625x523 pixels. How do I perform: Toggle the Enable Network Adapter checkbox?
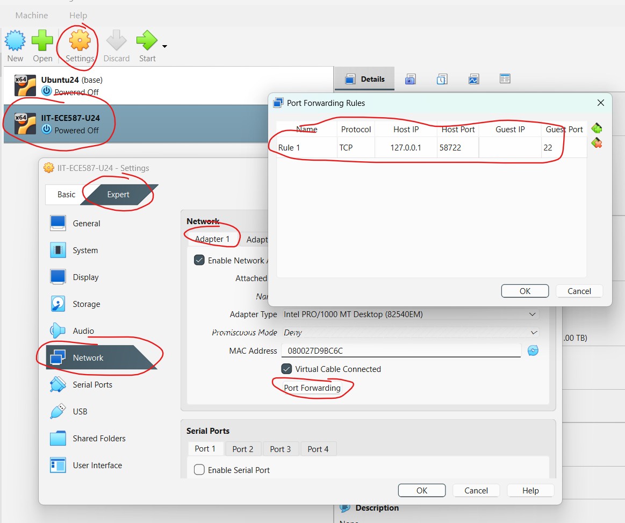click(199, 260)
